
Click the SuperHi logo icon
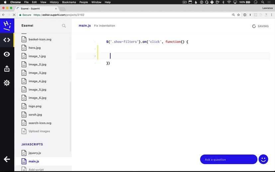click(7, 25)
